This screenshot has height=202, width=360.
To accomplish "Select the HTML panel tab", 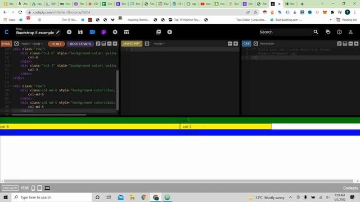I will point(6,44).
